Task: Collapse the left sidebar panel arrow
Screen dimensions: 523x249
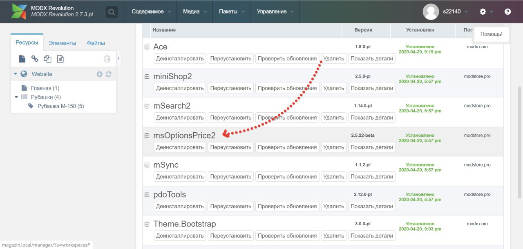Action: pos(118,59)
